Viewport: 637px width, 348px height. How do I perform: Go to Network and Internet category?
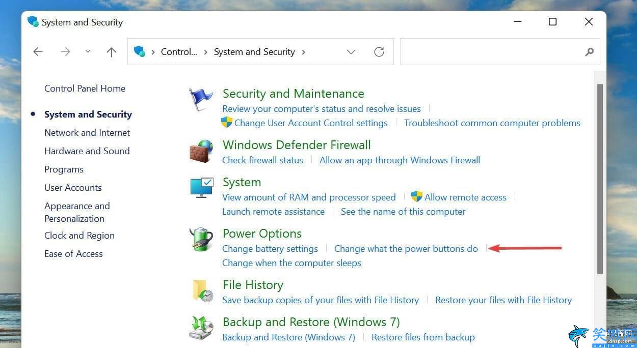87,133
